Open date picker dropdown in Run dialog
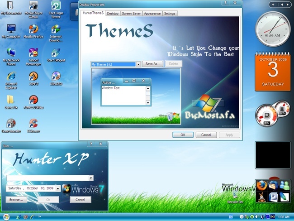The image size is (294, 221). click(58, 188)
